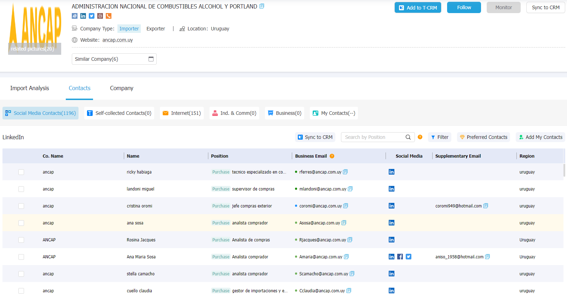Open the ANCAP related pictures(20) thumbnail
This screenshot has height=299, width=567.
pos(35,29)
